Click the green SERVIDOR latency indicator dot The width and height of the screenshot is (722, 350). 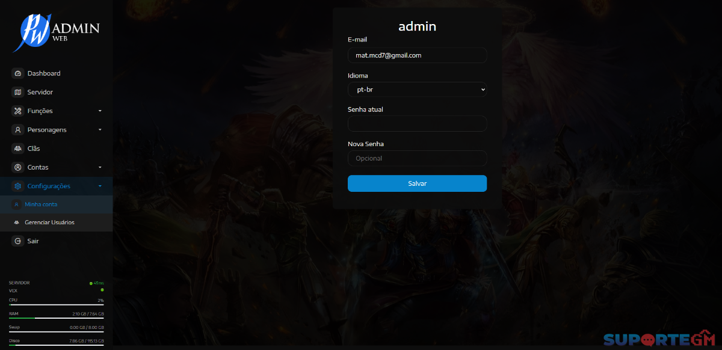[91, 283]
